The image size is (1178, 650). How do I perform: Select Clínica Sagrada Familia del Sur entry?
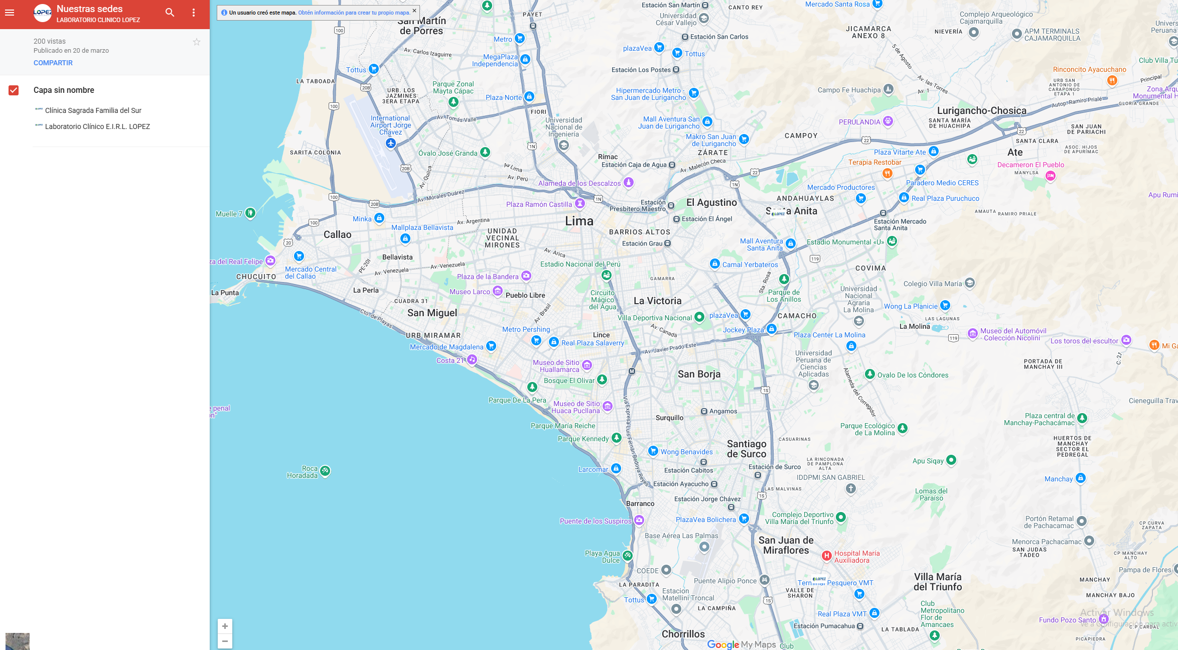(93, 110)
